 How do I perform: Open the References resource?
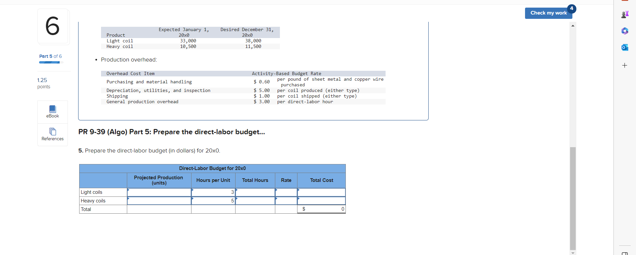click(53, 135)
